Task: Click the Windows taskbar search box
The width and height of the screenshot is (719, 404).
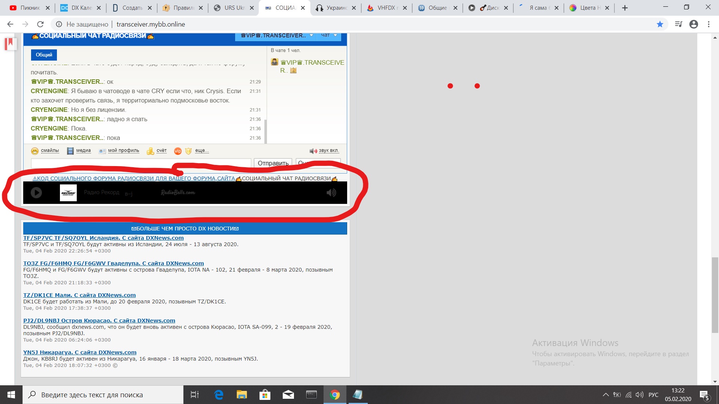Action: tap(103, 395)
